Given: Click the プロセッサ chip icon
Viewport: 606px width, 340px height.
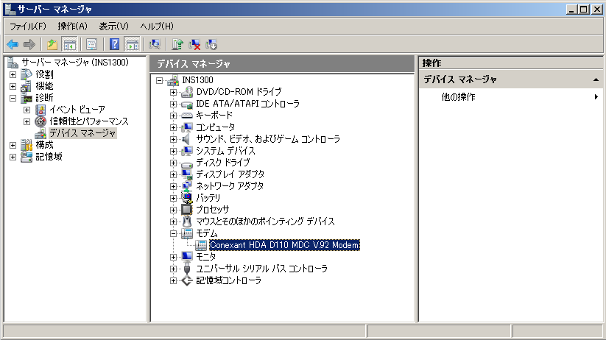Looking at the screenshot, I should pos(187,210).
